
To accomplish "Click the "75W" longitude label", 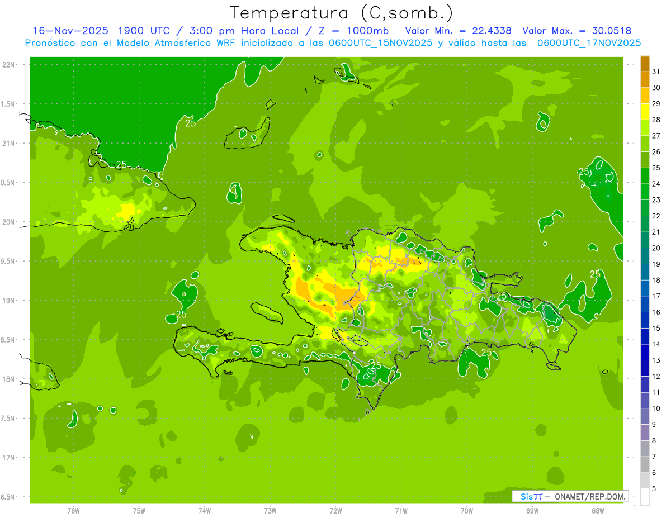I will click(x=139, y=511).
